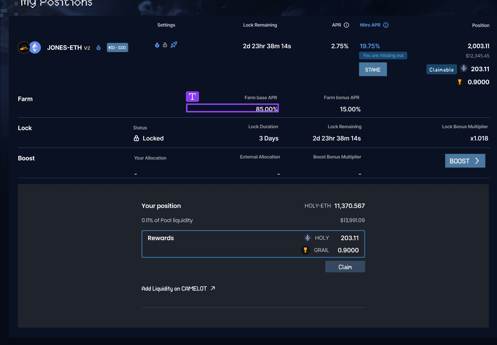497x345 pixels.
Task: Click HOLY token icon next to Claimable
Action: (x=464, y=68)
